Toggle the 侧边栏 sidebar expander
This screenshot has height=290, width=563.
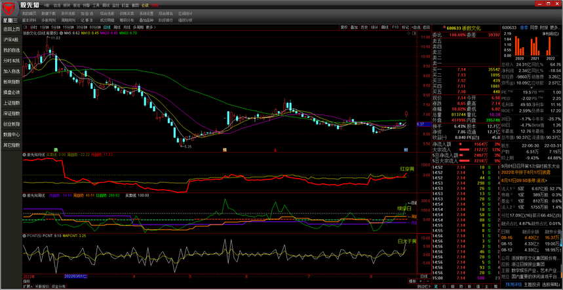(x=423, y=287)
